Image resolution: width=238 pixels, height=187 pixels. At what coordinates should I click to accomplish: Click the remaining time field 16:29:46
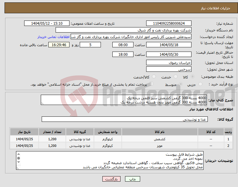(x=59, y=45)
